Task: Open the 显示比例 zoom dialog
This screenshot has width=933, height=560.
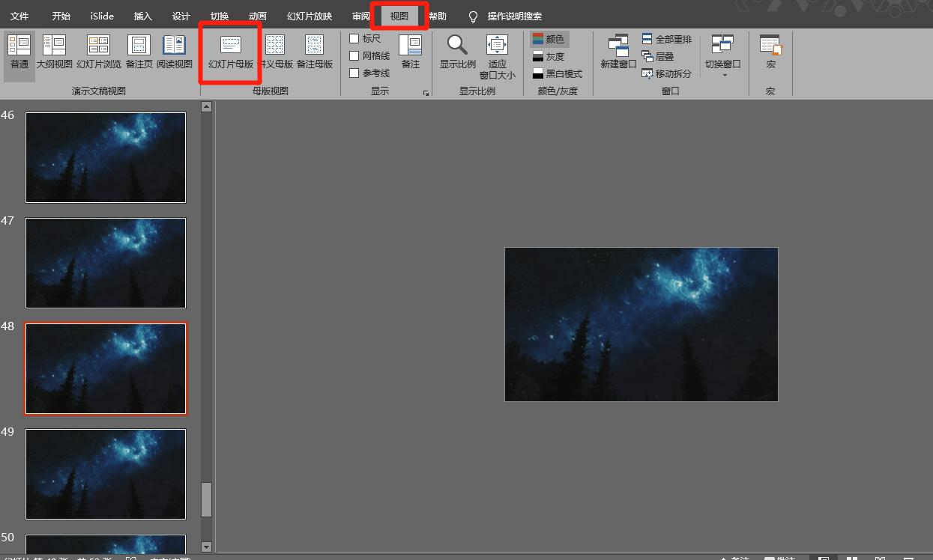Action: pos(457,51)
